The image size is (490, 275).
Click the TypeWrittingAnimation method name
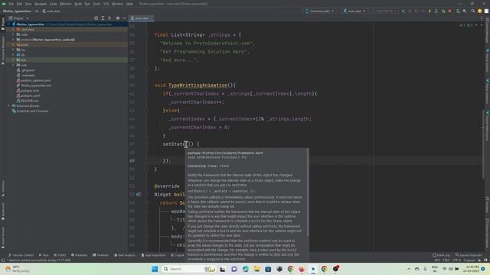coord(198,85)
